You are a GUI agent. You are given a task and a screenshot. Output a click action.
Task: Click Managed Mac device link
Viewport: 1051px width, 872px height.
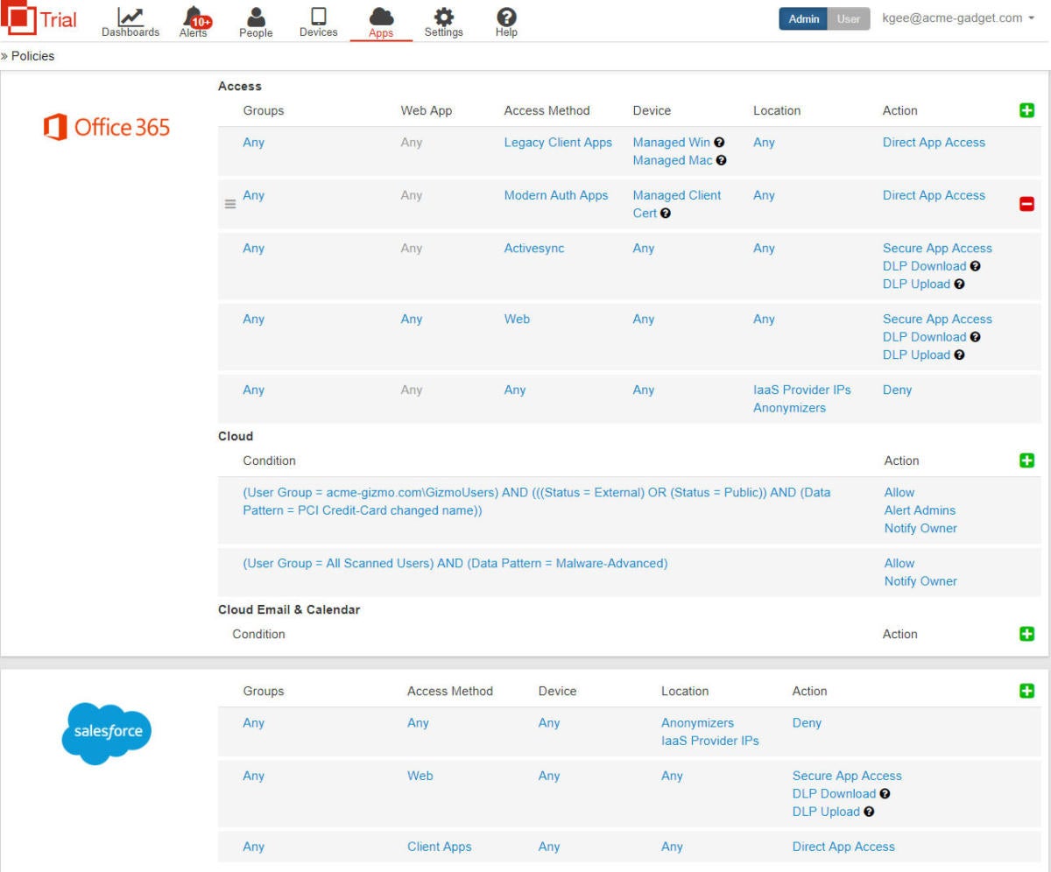point(673,160)
